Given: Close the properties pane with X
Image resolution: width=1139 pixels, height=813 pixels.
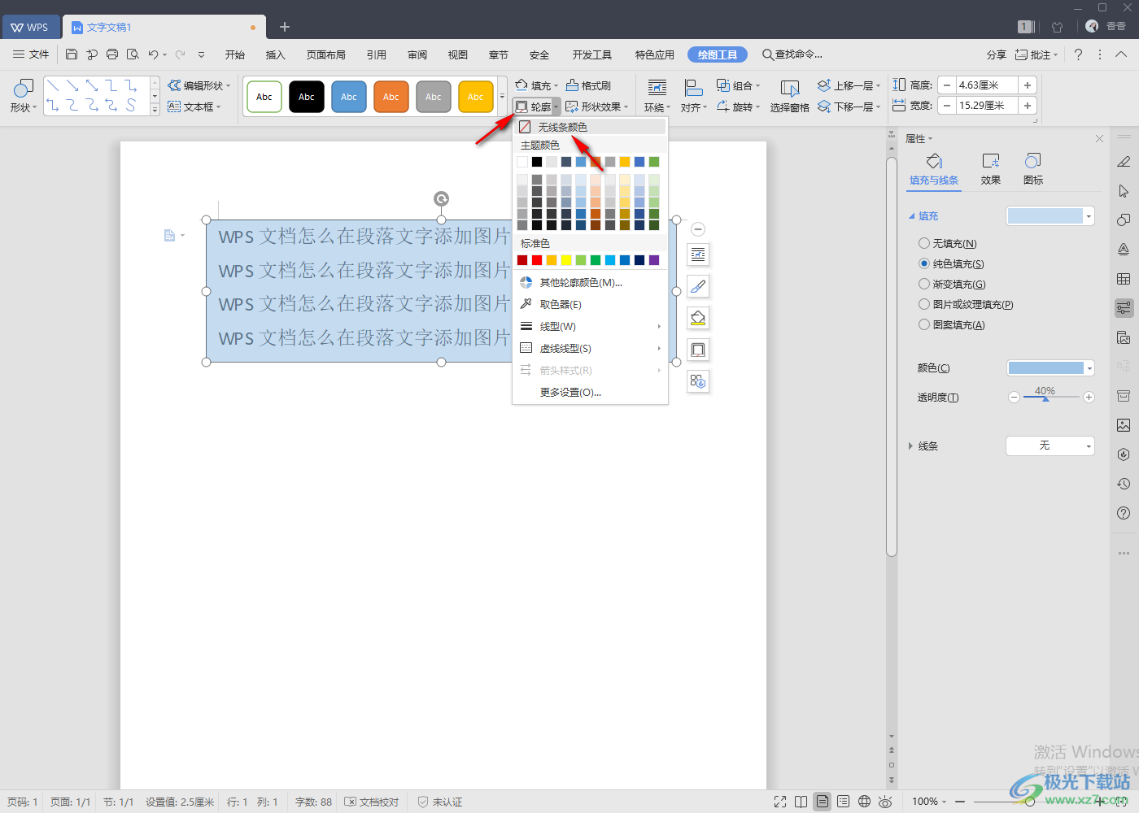Looking at the screenshot, I should point(1099,139).
